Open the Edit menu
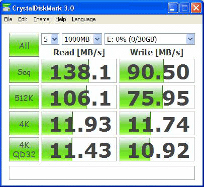The image size is (204, 187). pos(23,19)
